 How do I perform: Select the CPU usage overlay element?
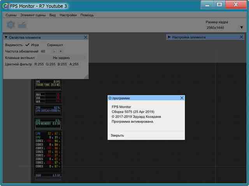[48, 110]
